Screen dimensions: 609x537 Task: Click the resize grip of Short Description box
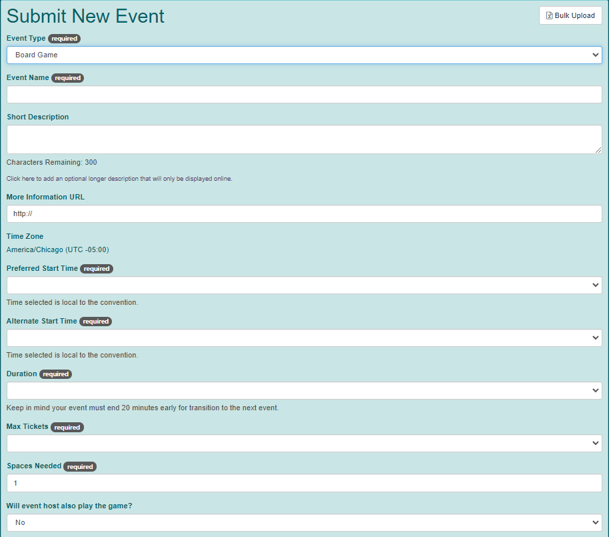click(598, 150)
